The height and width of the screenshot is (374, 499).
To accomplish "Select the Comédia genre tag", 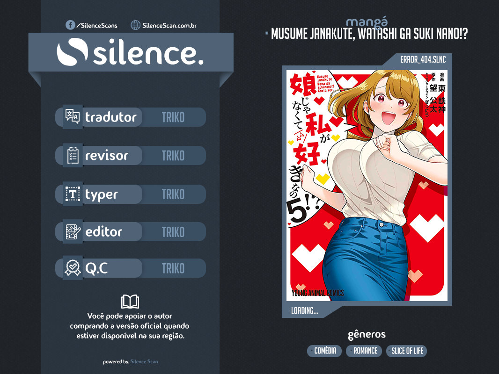I will [x=325, y=351].
